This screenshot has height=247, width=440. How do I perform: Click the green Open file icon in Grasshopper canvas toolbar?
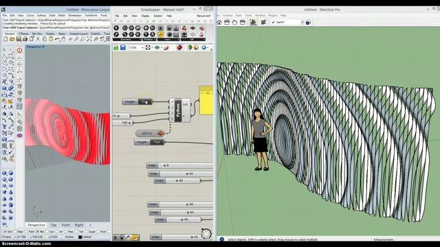[116, 47]
